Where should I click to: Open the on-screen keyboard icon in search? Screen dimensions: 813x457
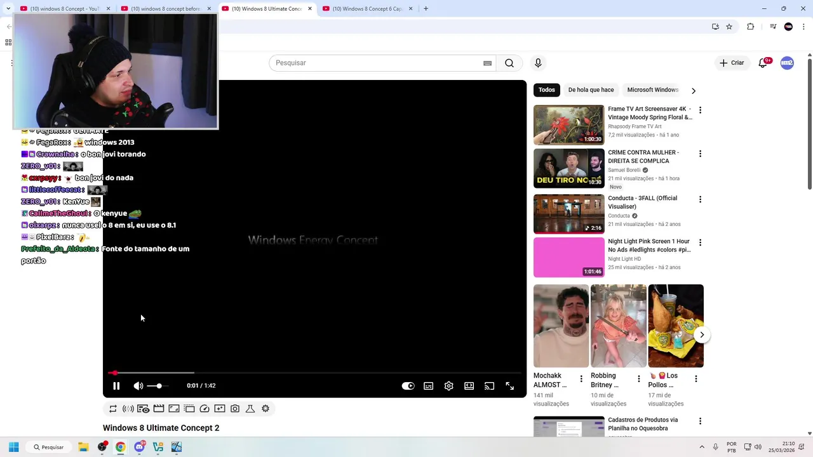click(487, 63)
